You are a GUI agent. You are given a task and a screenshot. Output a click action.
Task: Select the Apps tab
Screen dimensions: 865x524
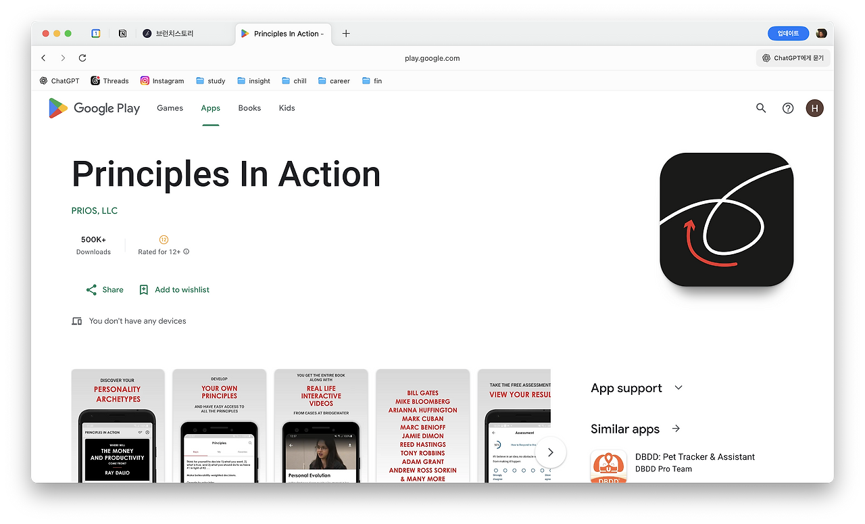(x=211, y=108)
